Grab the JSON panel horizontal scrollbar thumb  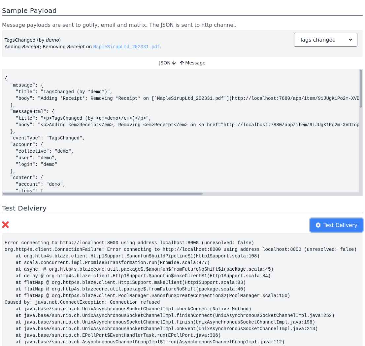[x=103, y=194]
